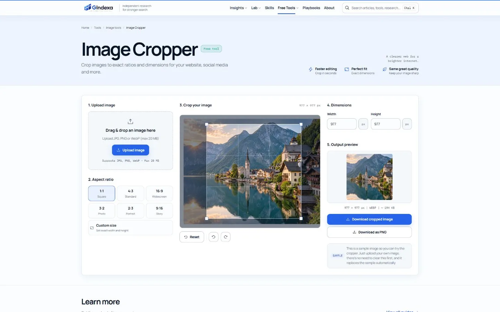Click the Free tool badge
The height and width of the screenshot is (312, 500).
click(211, 49)
